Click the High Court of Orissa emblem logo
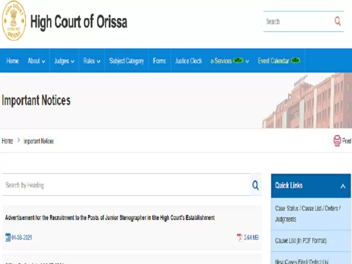 point(14,21)
